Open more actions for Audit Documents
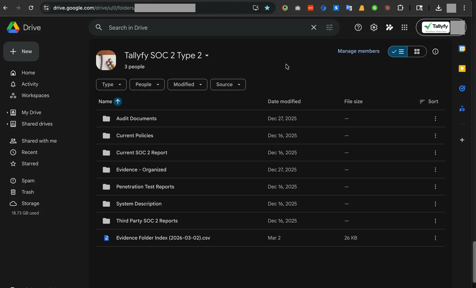 click(435, 119)
